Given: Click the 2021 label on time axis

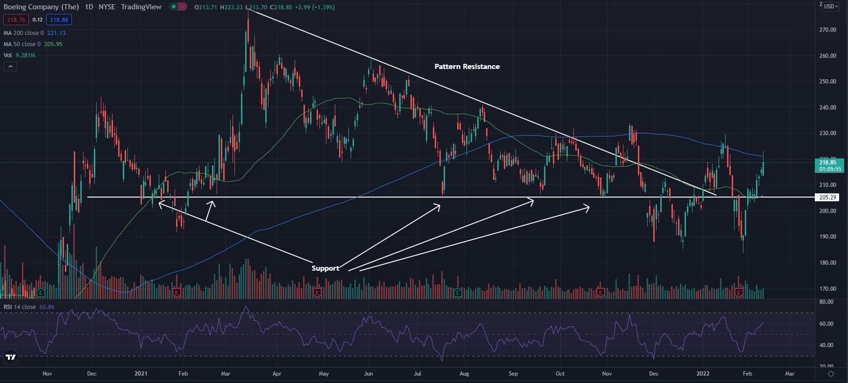Looking at the screenshot, I should click(141, 374).
